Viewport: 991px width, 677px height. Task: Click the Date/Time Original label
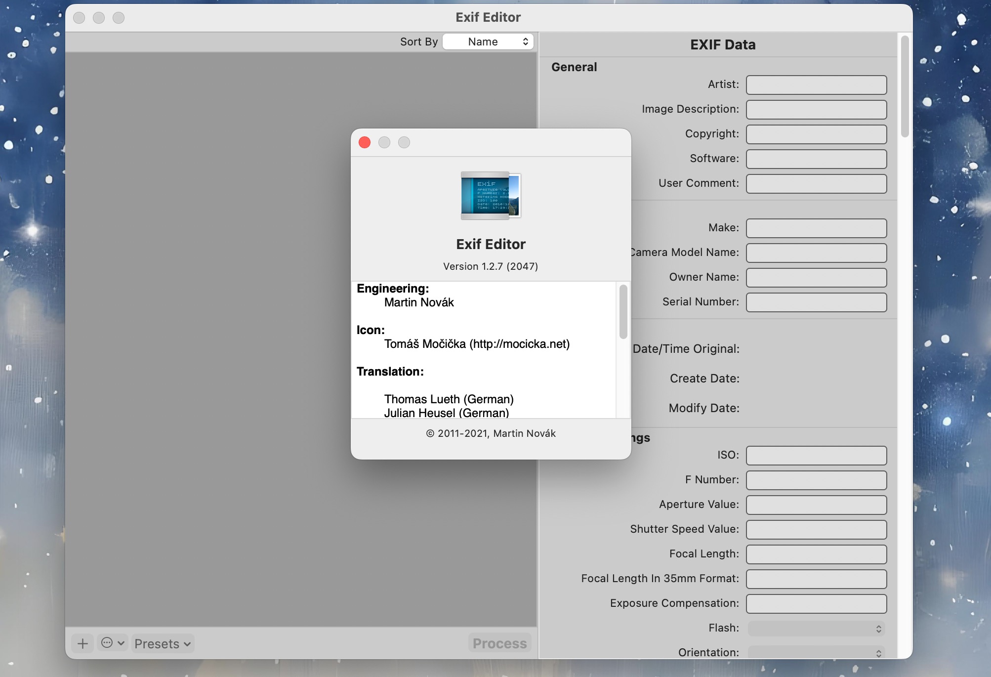click(x=686, y=349)
